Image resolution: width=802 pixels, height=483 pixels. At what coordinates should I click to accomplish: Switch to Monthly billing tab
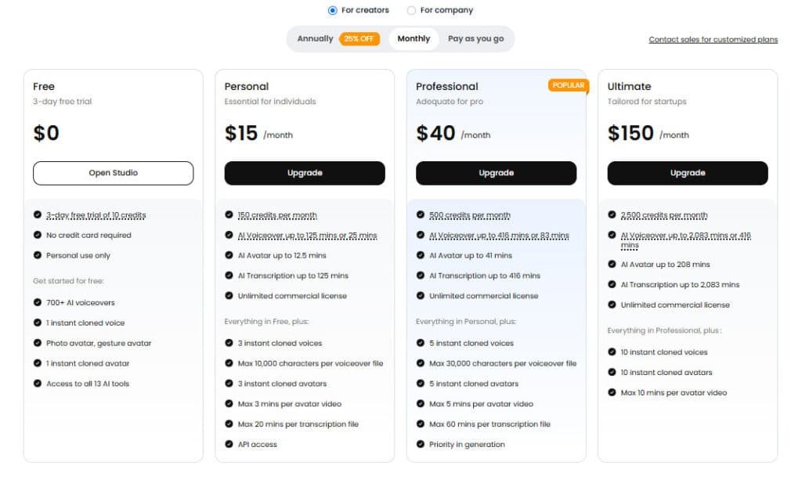pos(414,38)
